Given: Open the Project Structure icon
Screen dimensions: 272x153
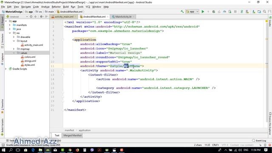Looking at the screenshot, I should click(x=259, y=11).
